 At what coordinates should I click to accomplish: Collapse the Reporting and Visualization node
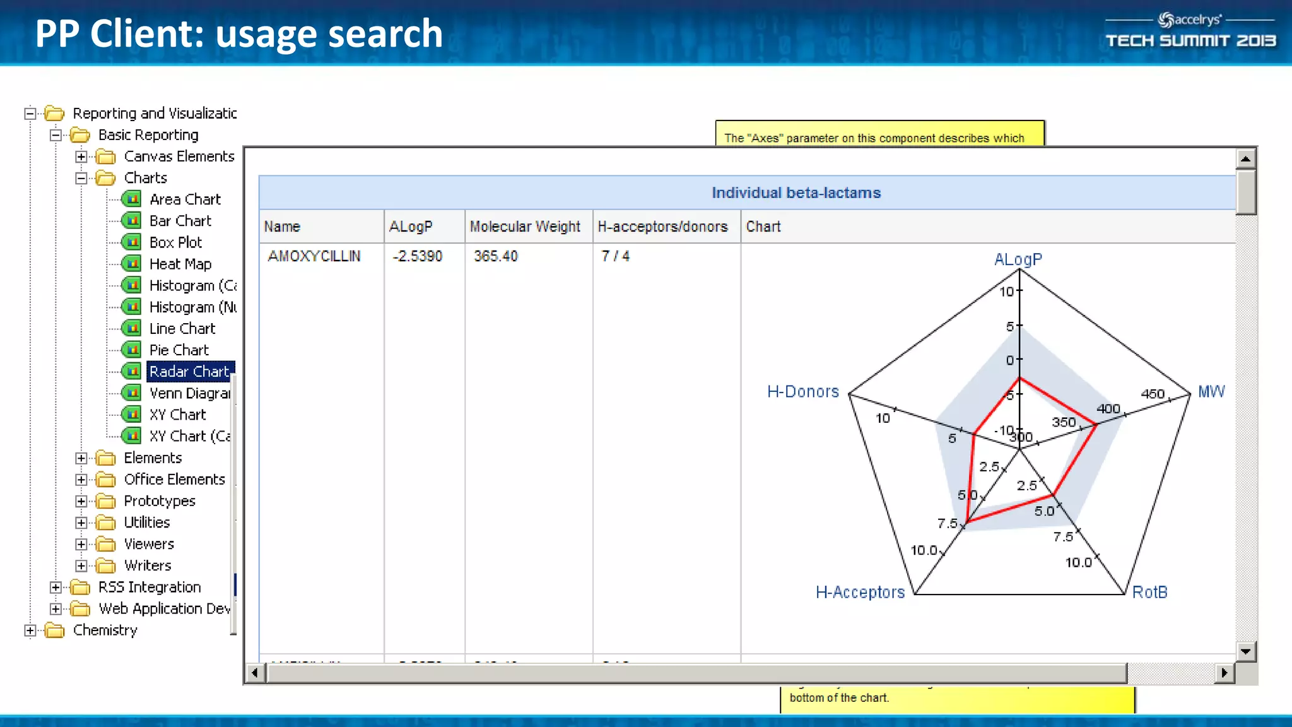click(30, 114)
